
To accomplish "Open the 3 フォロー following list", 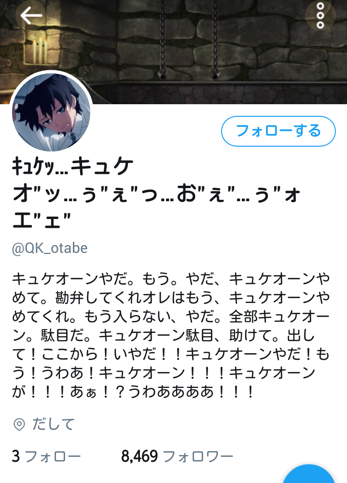I will tap(46, 456).
